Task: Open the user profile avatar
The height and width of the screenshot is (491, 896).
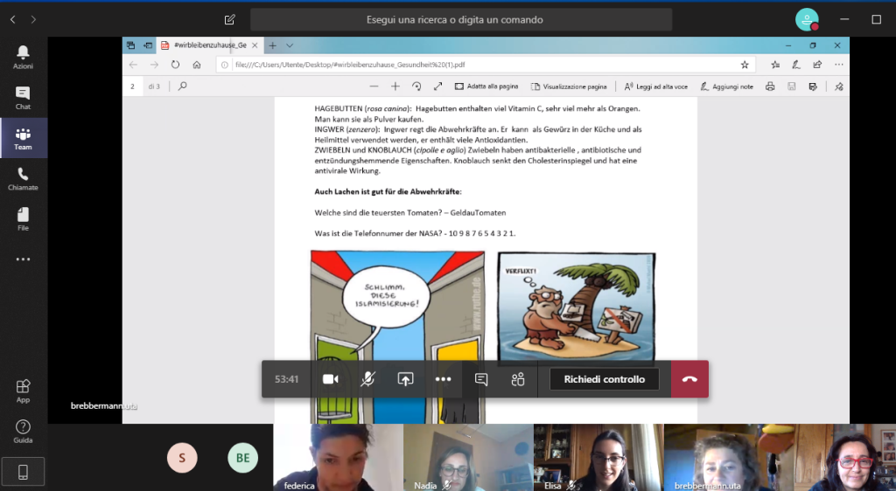Action: tap(807, 19)
